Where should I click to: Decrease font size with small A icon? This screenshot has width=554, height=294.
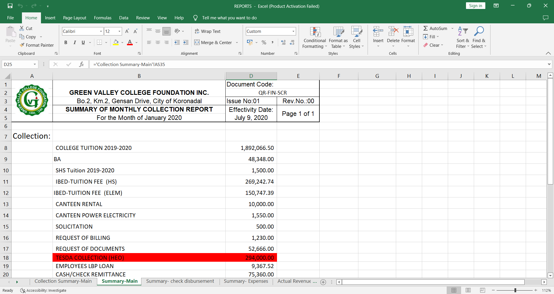pyautogui.click(x=135, y=31)
